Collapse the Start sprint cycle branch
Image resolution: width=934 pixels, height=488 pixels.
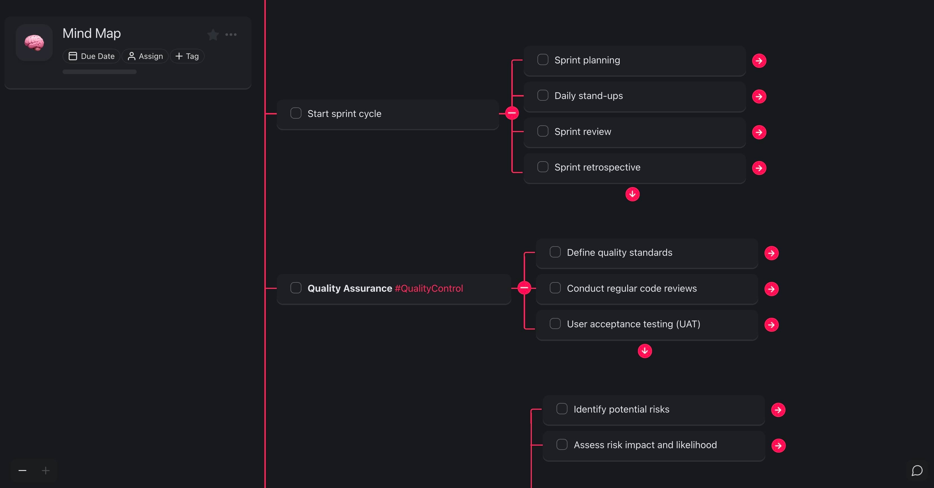point(512,113)
